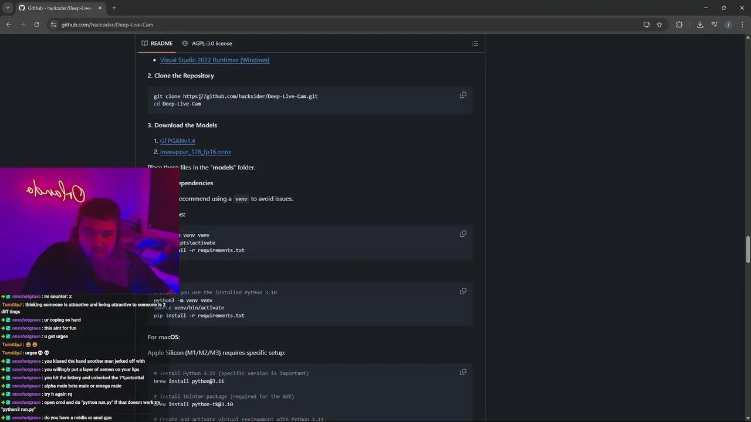Screen dimensions: 751x422
Task: Open a new browser tab
Action: (114, 8)
